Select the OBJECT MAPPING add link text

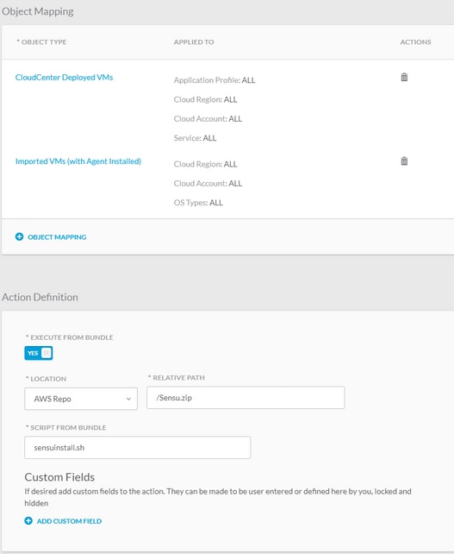tap(57, 237)
